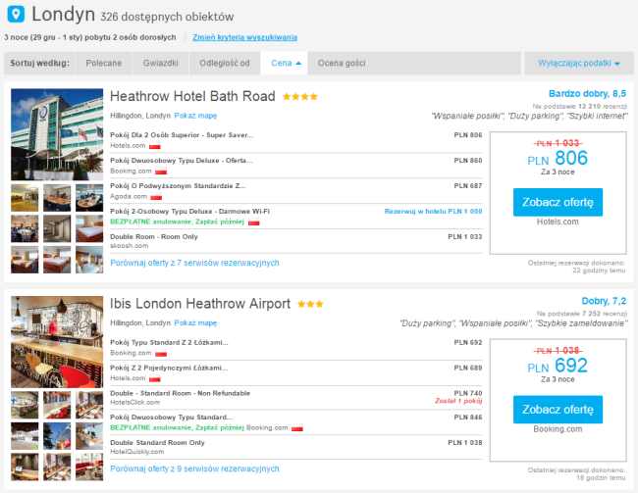Open the 'Zmień kryteria wyszukiwania' link
This screenshot has width=638, height=493.
tap(244, 37)
